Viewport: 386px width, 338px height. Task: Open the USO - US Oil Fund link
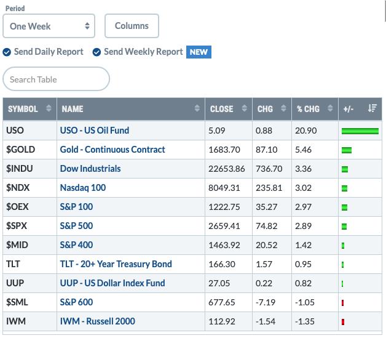click(95, 131)
